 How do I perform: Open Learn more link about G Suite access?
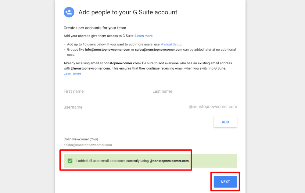click(144, 36)
